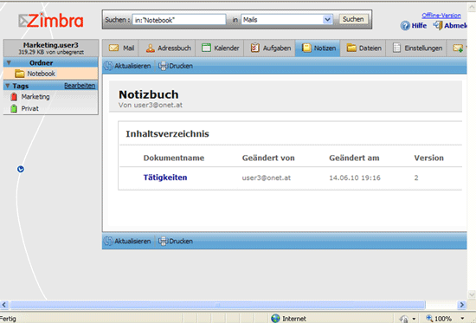Click the Abmelden logout icon
The height and width of the screenshot is (323, 476).
point(438,25)
